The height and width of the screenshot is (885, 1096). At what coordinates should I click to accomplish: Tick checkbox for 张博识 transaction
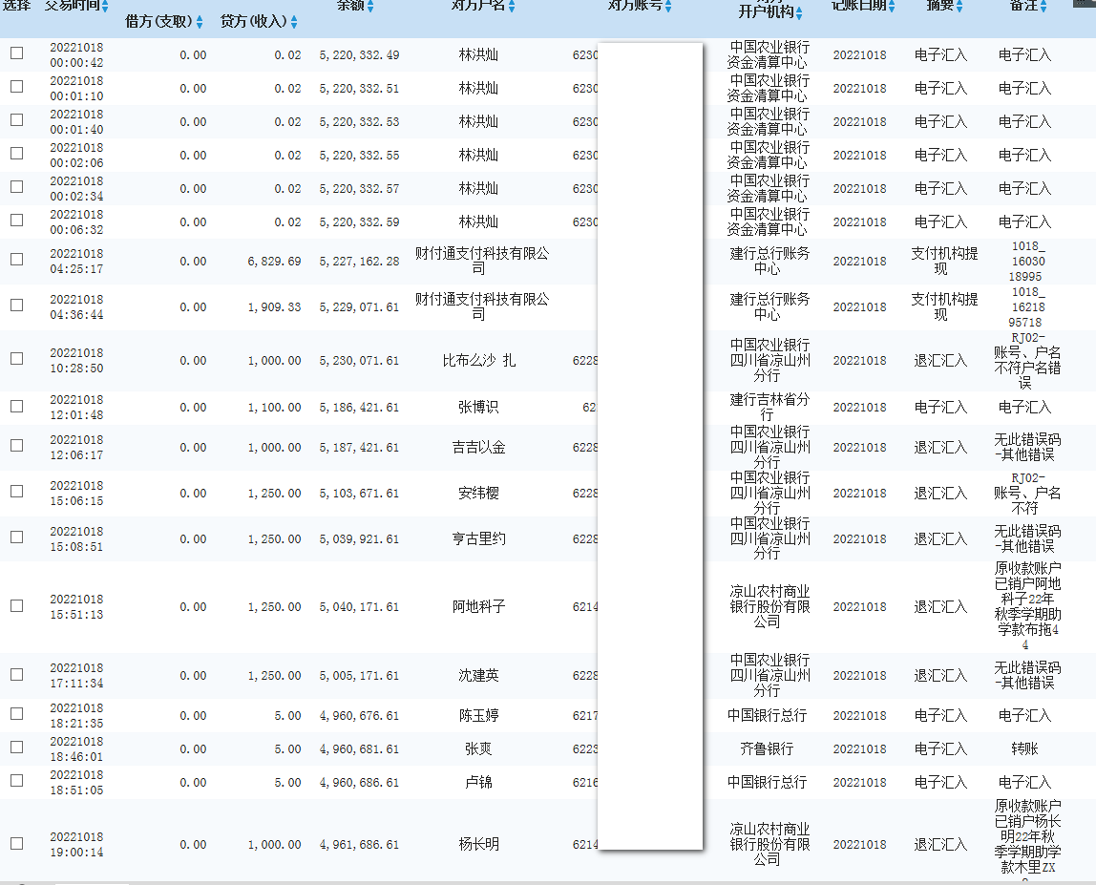tap(17, 406)
